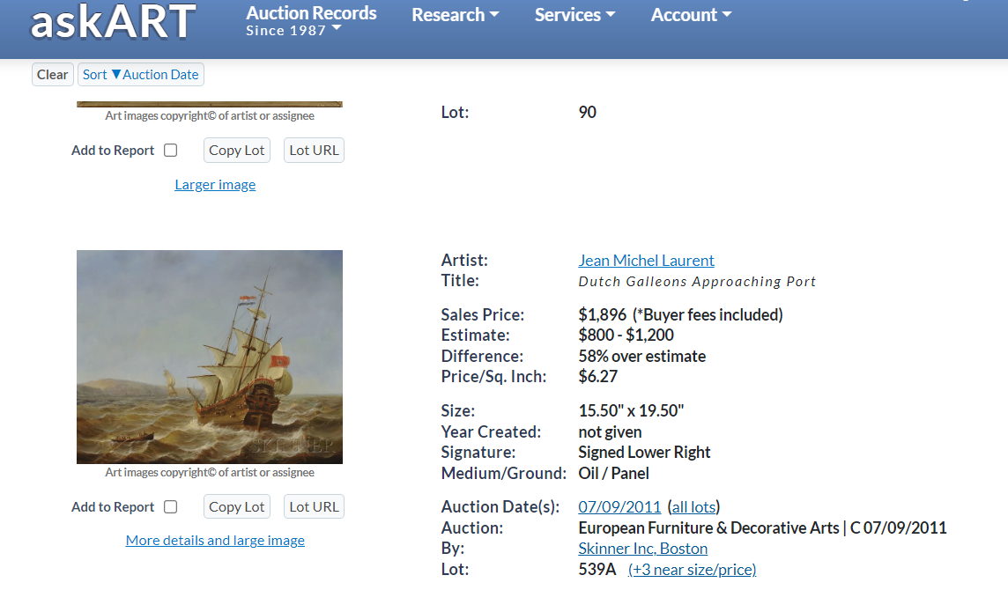The height and width of the screenshot is (590, 1008).
Task: Open the Larger image link
Action: coord(215,184)
